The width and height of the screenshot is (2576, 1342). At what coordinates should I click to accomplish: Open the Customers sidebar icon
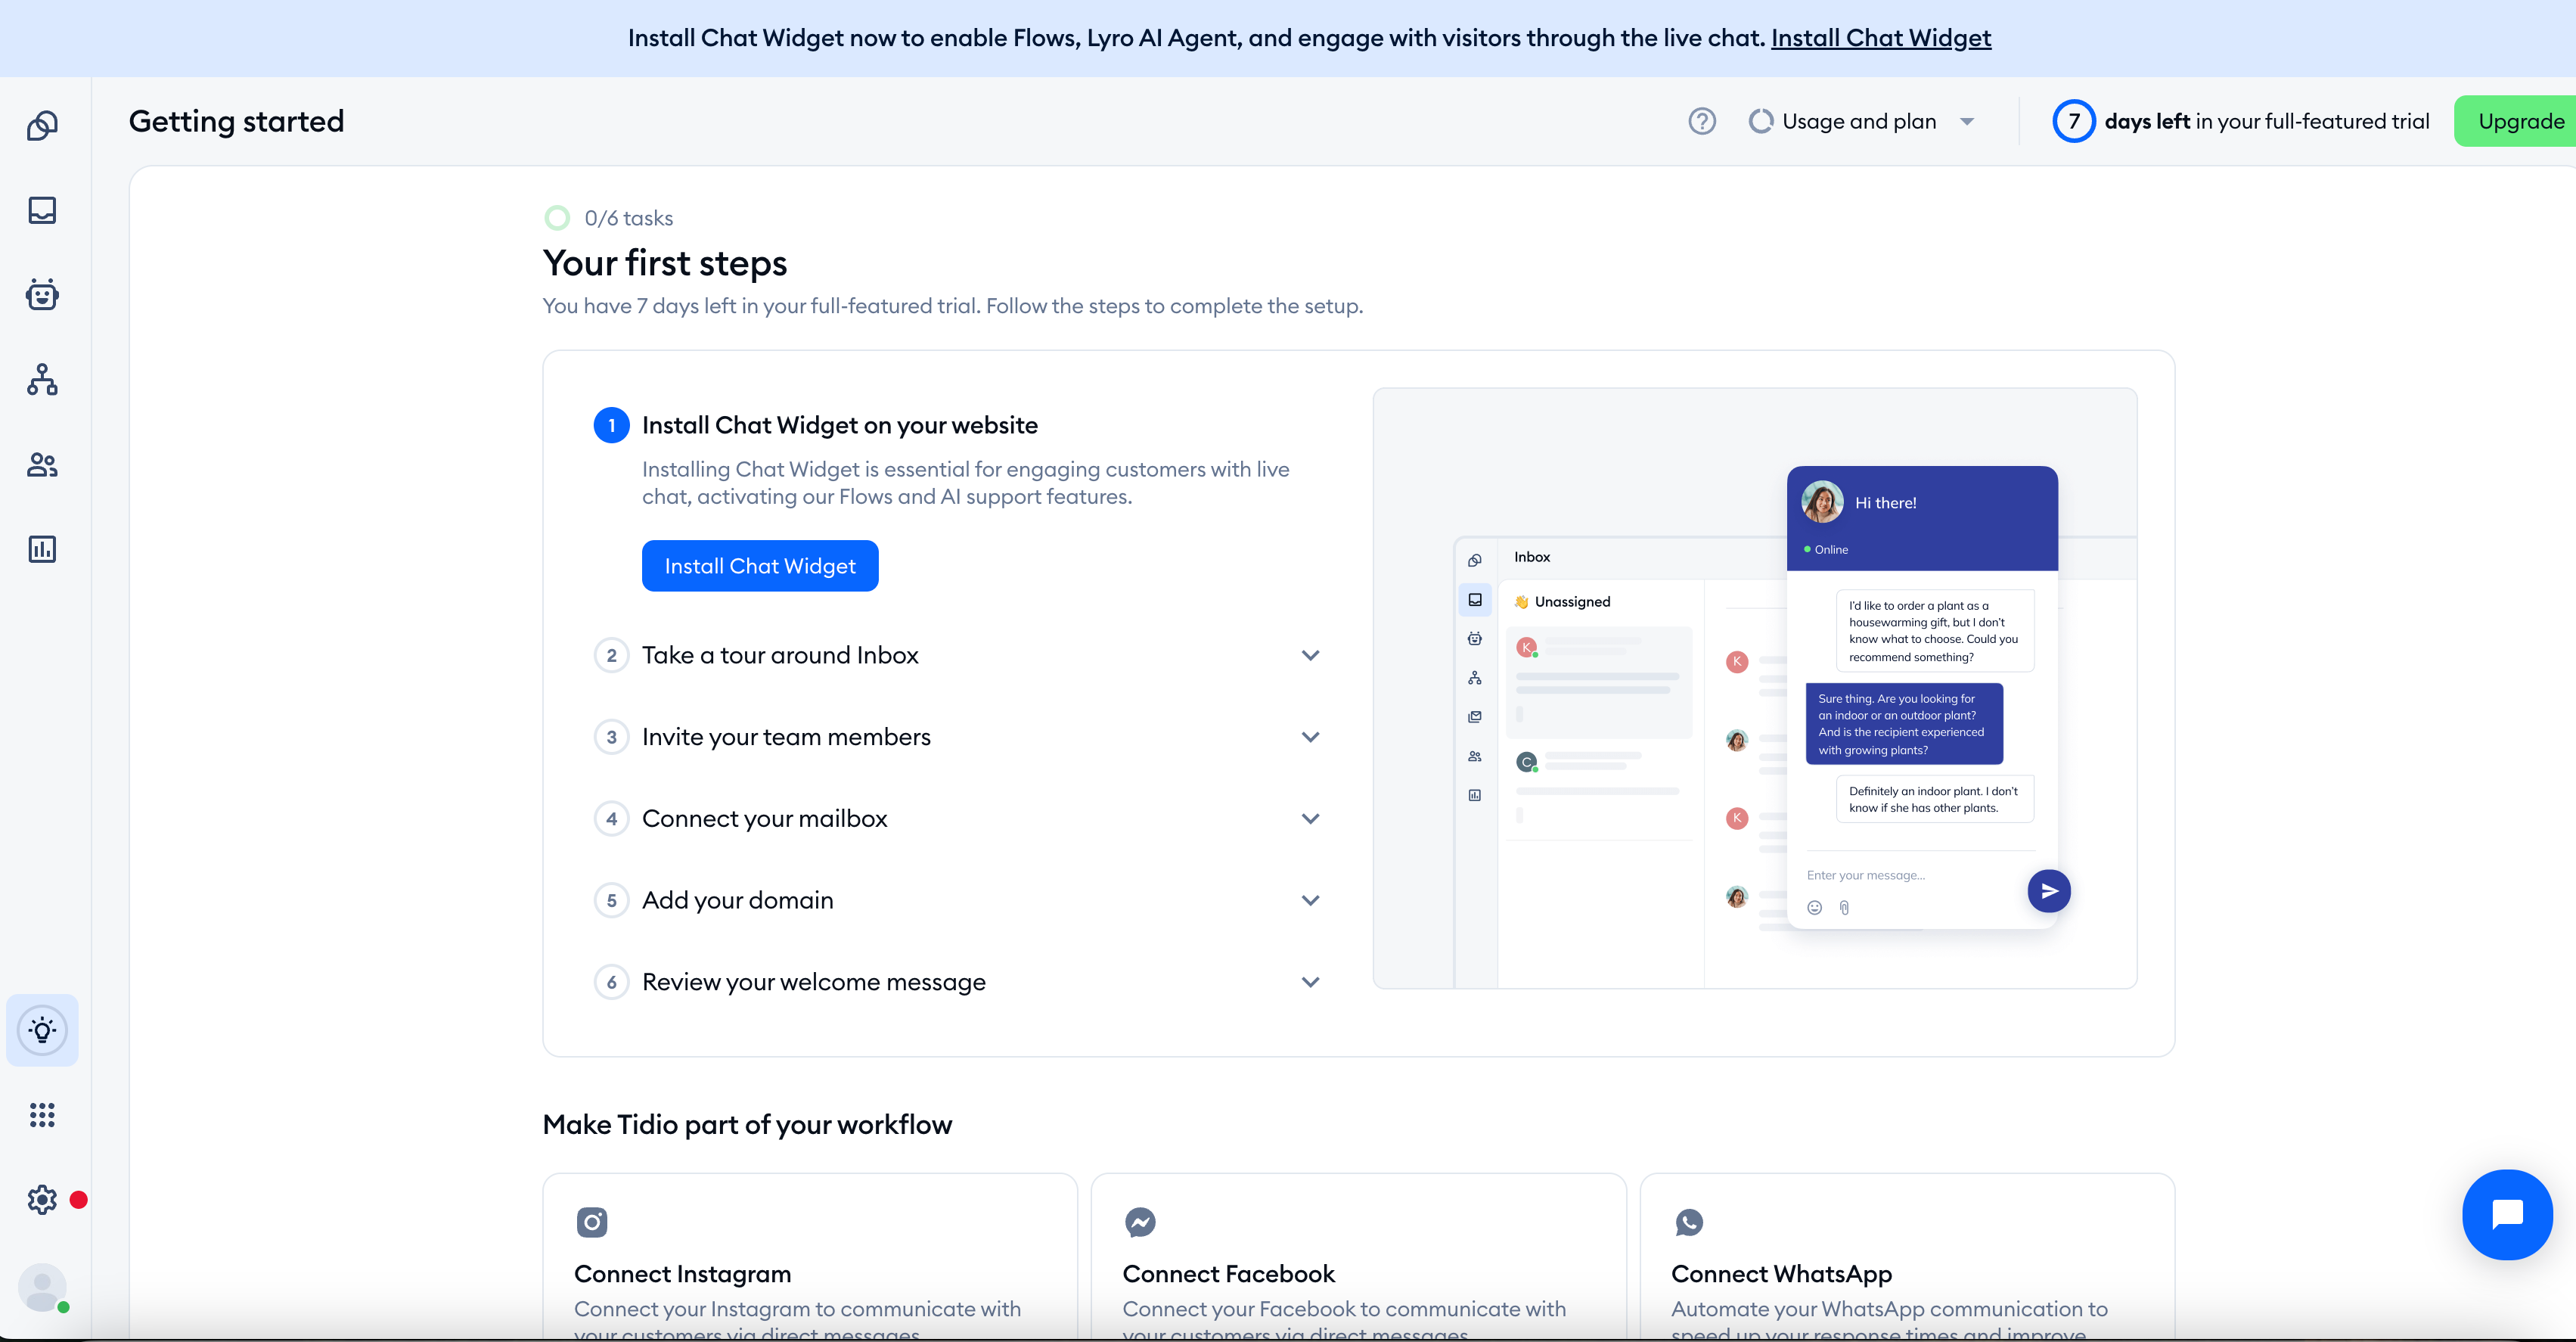click(42, 464)
